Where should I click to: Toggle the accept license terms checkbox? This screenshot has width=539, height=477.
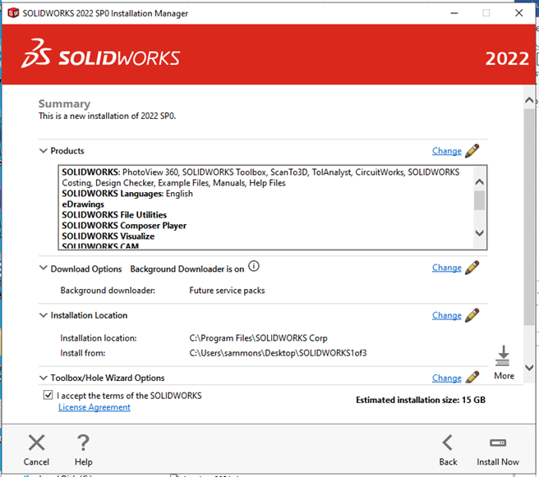pyautogui.click(x=48, y=395)
